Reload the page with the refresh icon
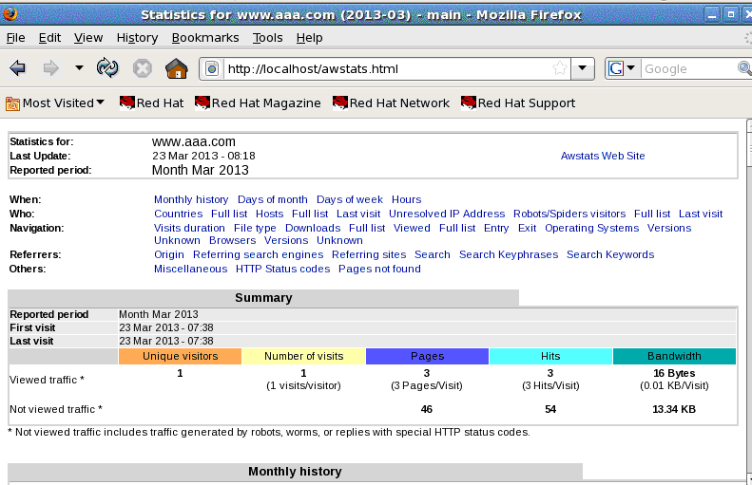752x485 pixels. click(x=107, y=68)
